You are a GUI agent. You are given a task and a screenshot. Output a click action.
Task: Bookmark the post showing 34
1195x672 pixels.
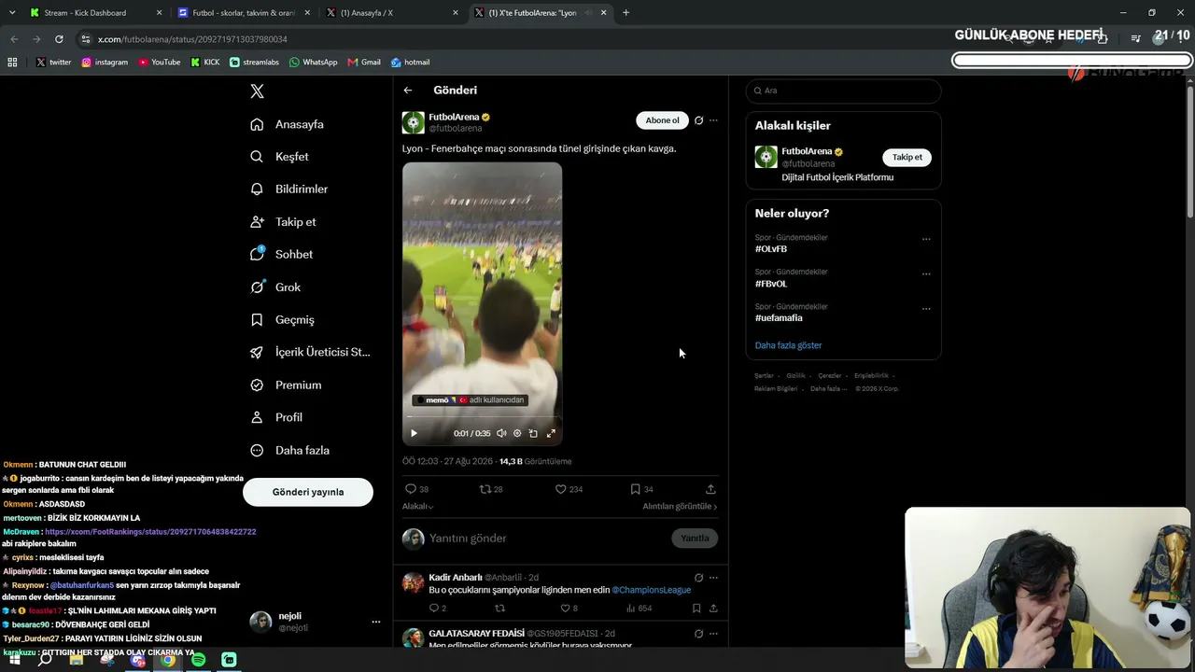[x=636, y=489]
